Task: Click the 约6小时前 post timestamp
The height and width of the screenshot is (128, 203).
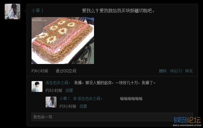Action: 40,71
